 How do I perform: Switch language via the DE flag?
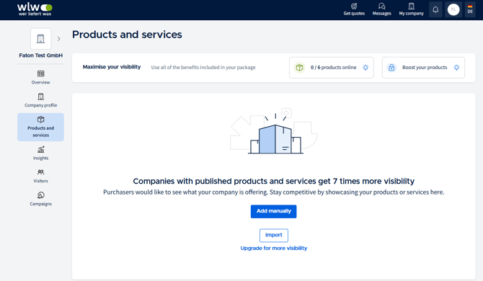pyautogui.click(x=470, y=9)
